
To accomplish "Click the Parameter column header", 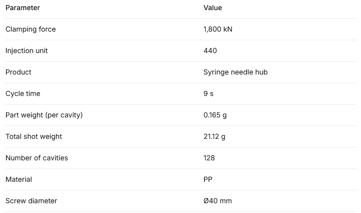I will [23, 8].
